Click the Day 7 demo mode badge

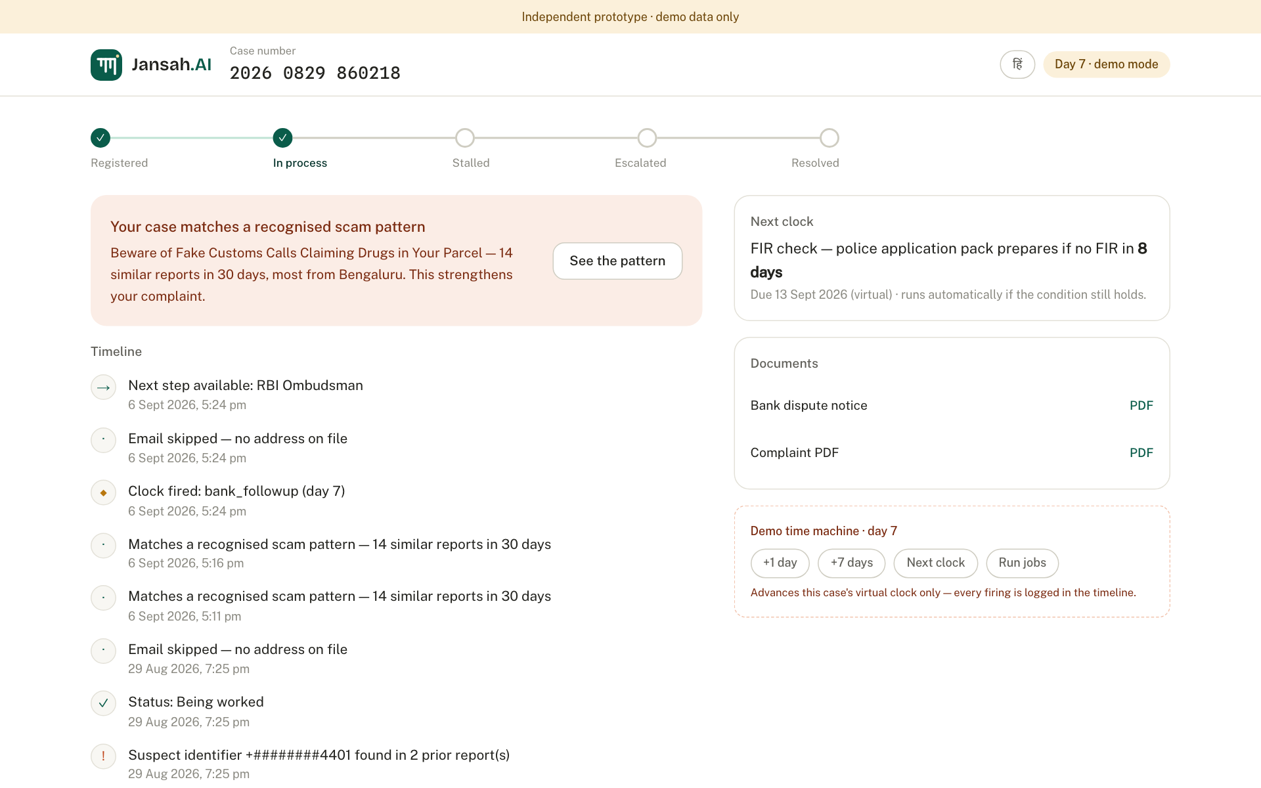click(x=1106, y=64)
